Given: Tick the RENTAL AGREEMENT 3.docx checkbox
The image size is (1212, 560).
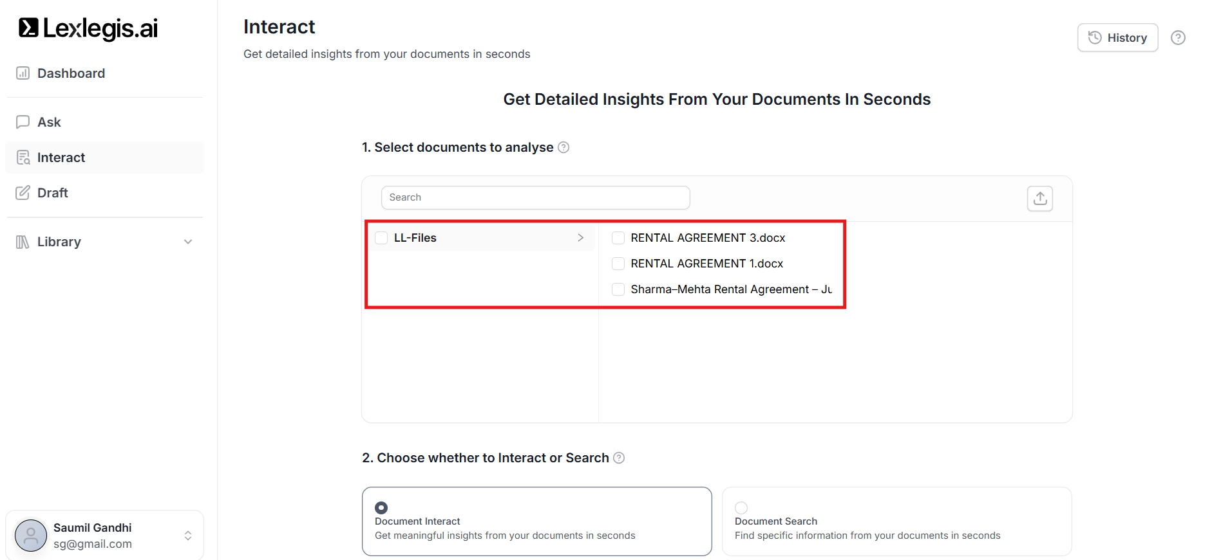Looking at the screenshot, I should pyautogui.click(x=618, y=238).
